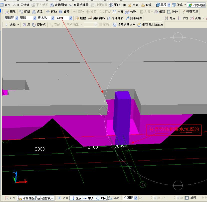The height and width of the screenshot is (202, 207).
Task: Copy element using 复制
Action: pyautogui.click(x=24, y=12)
